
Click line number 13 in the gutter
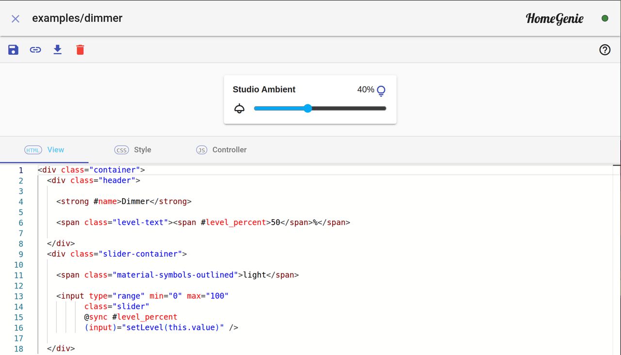(x=18, y=296)
